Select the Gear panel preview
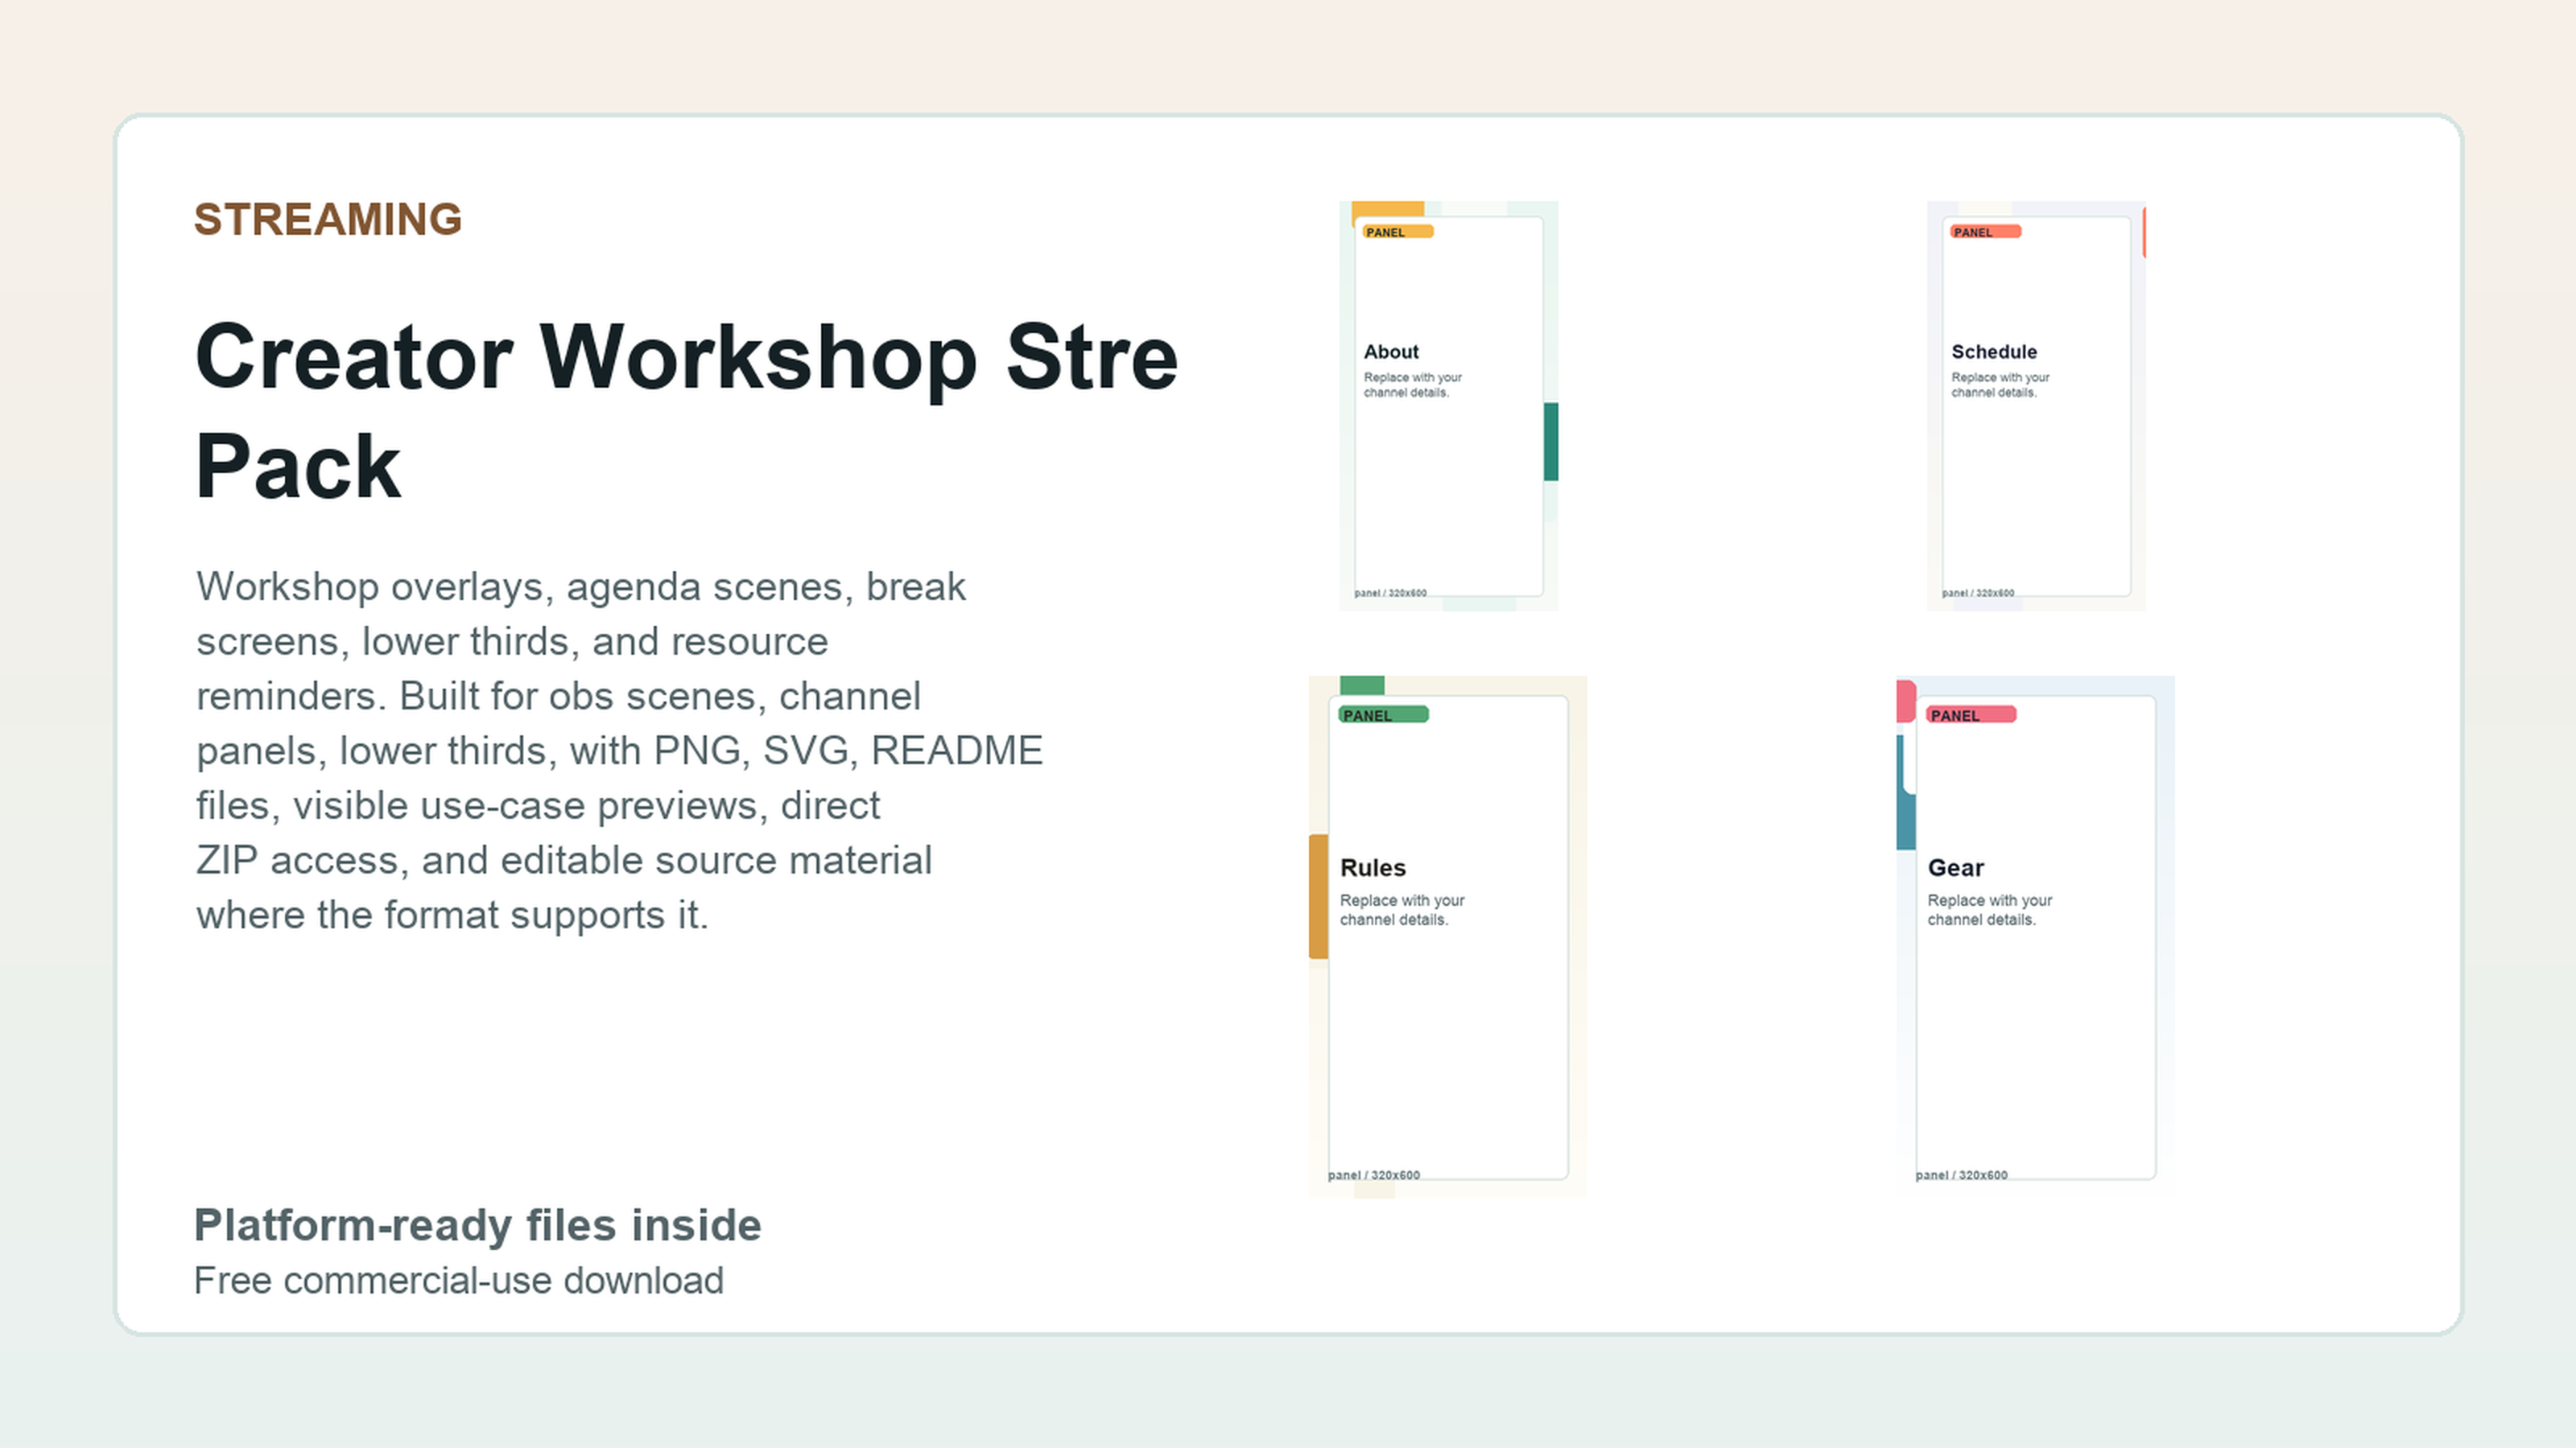Viewport: 2576px width, 1448px height. tap(2035, 936)
